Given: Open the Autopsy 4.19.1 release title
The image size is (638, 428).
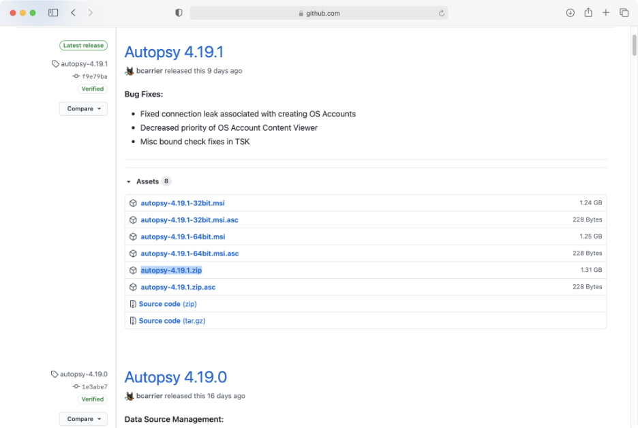Looking at the screenshot, I should [174, 52].
